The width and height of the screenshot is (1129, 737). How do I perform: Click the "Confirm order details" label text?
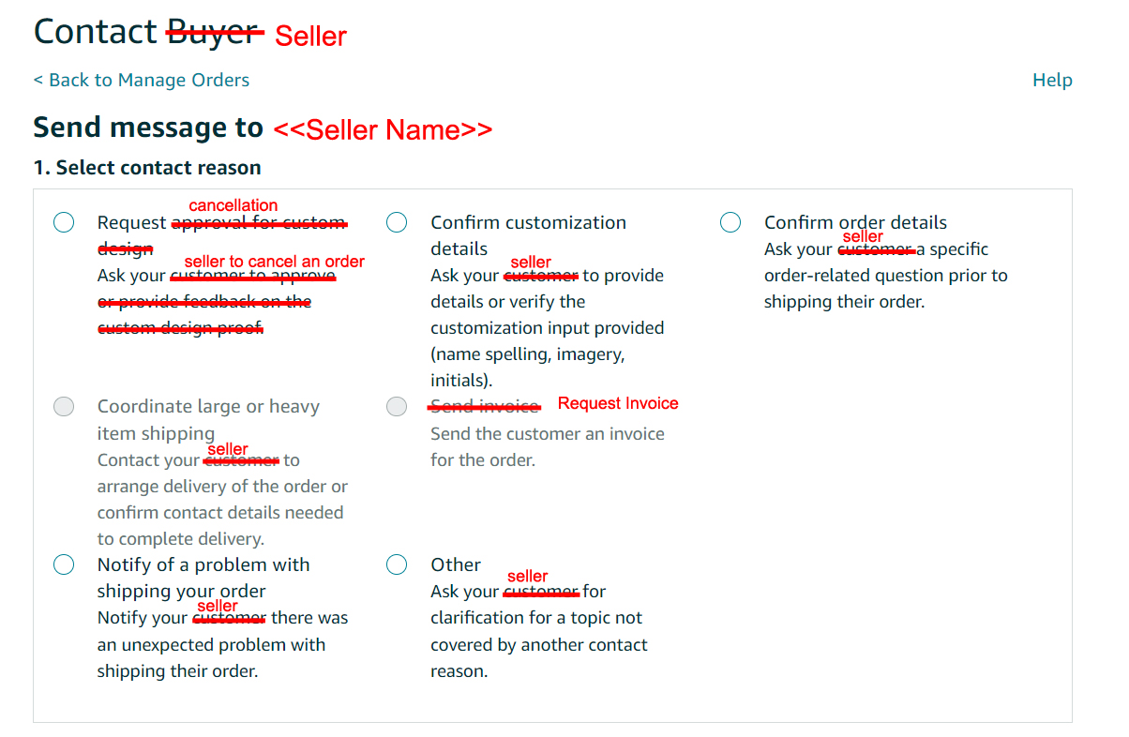855,222
